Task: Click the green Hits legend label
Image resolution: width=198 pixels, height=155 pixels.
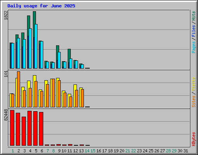Action: pos(194,16)
